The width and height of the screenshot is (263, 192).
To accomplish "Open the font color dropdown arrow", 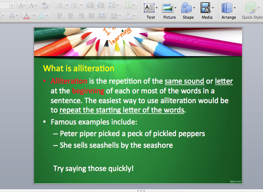I will click(x=34, y=16).
